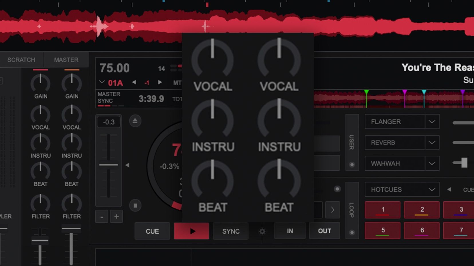Click the WAHWAH effect amount slider
The width and height of the screenshot is (474, 266).
[464, 163]
